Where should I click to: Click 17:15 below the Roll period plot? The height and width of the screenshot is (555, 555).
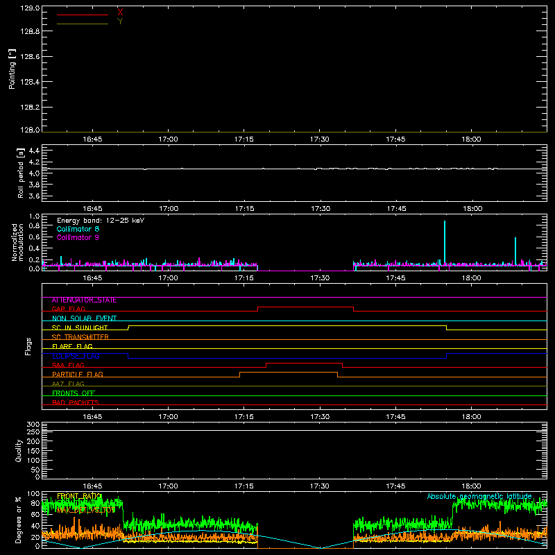pyautogui.click(x=245, y=209)
